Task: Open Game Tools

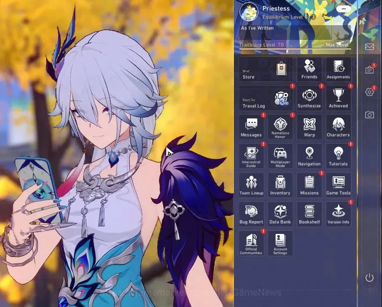Action: point(338,185)
